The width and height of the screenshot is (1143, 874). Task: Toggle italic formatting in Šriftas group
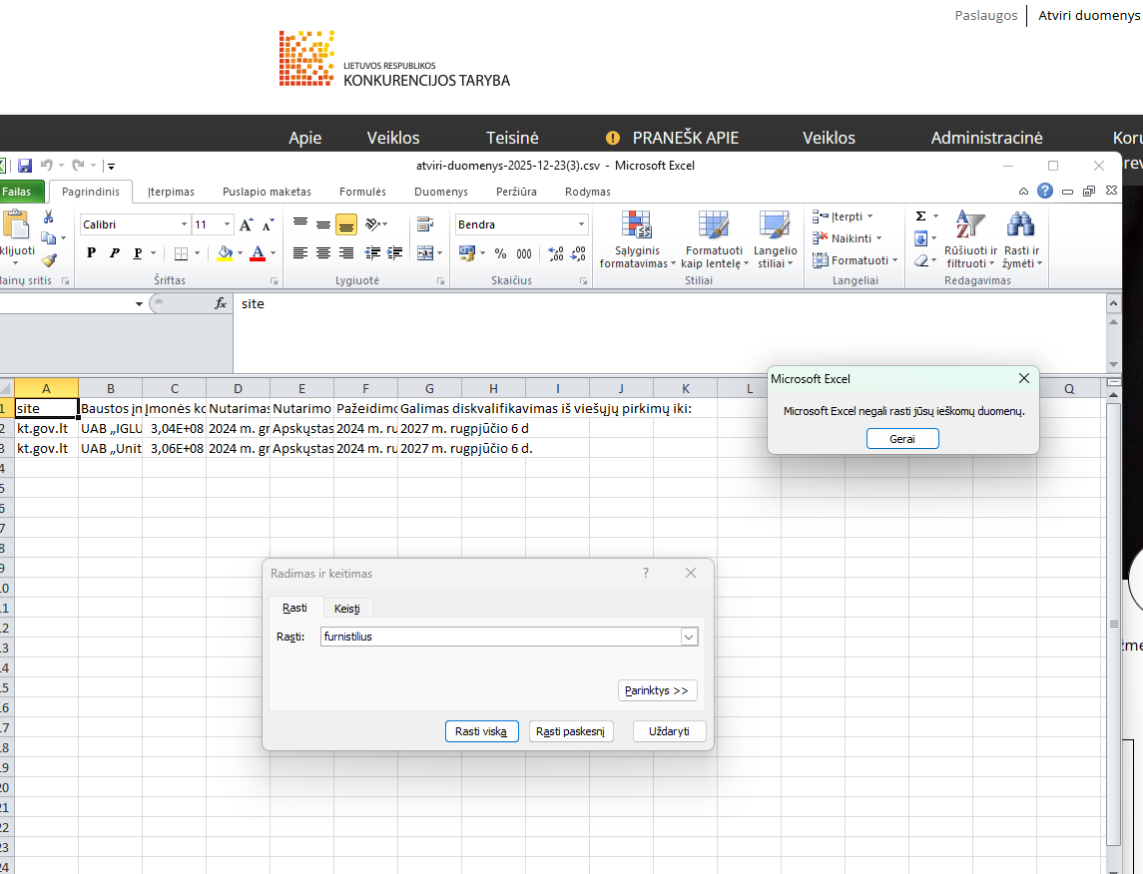(x=115, y=253)
